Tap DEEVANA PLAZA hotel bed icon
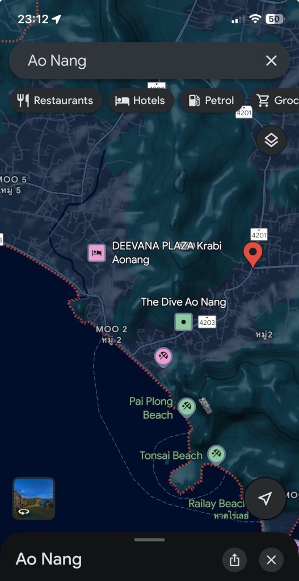Image resolution: width=299 pixels, height=581 pixels. point(97,253)
